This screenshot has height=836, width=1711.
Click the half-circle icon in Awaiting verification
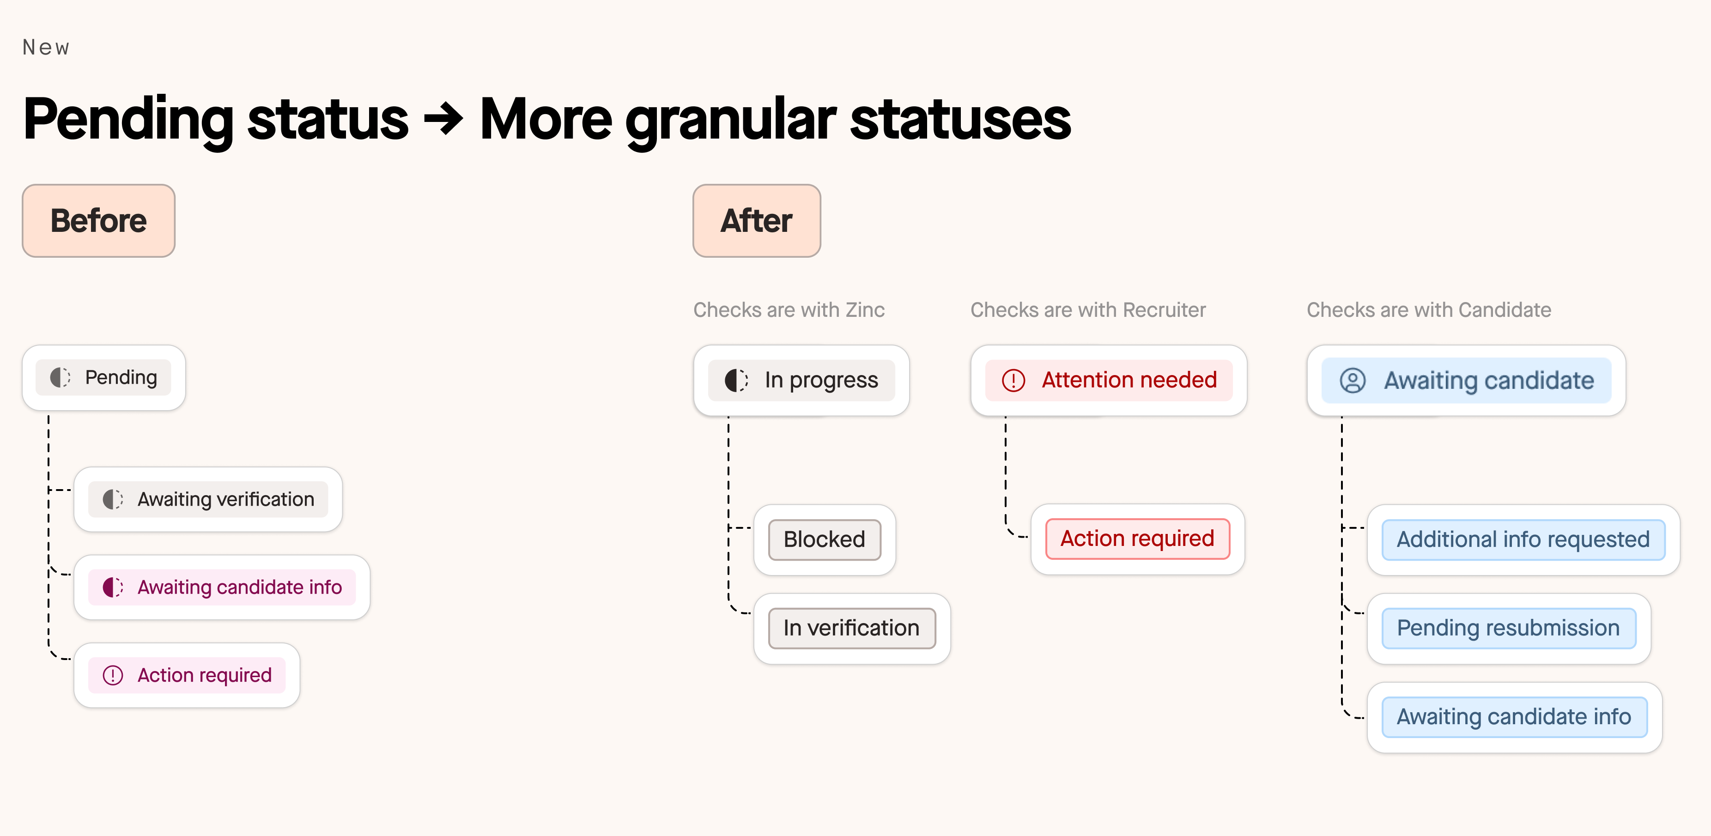113,499
